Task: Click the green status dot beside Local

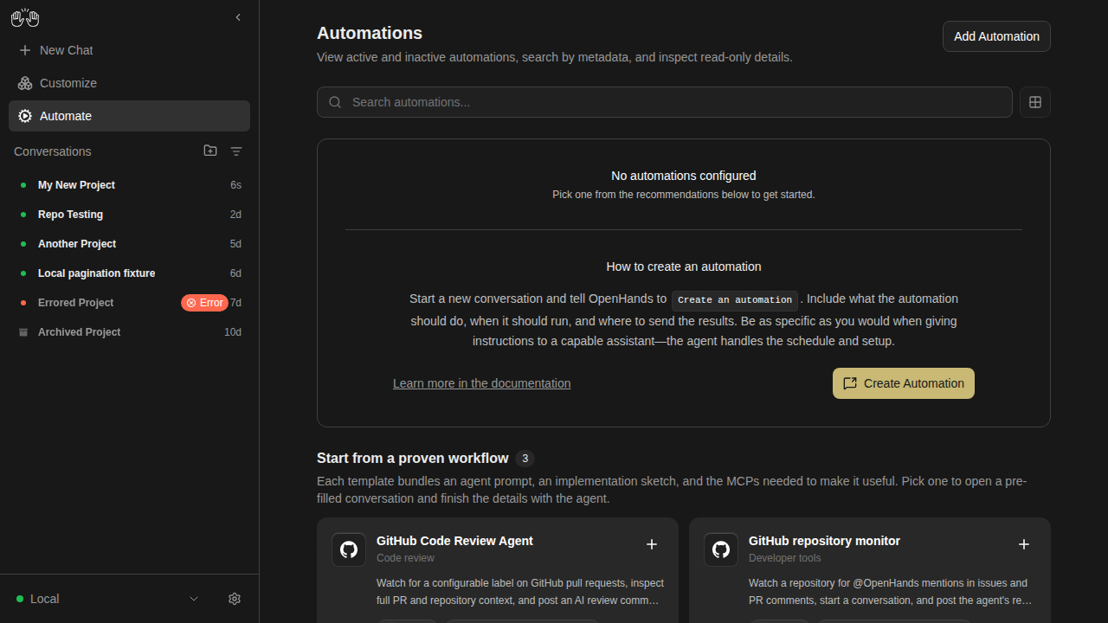Action: tap(20, 599)
